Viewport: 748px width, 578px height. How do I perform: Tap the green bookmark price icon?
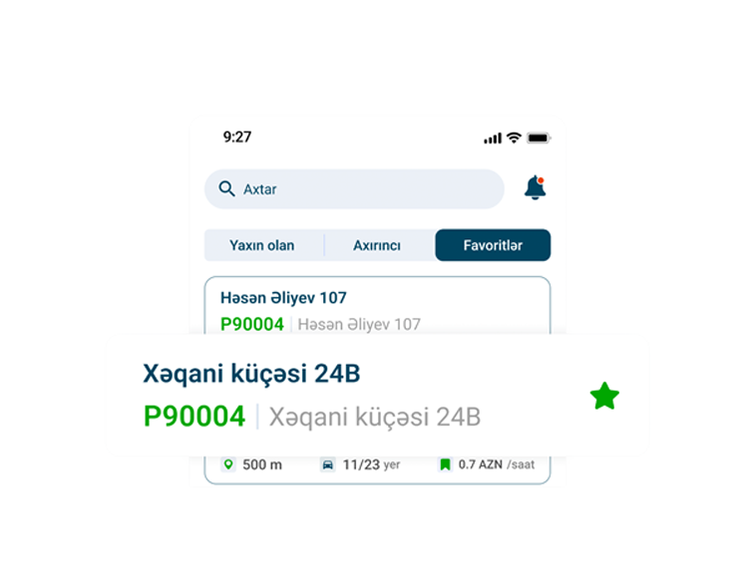point(445,464)
